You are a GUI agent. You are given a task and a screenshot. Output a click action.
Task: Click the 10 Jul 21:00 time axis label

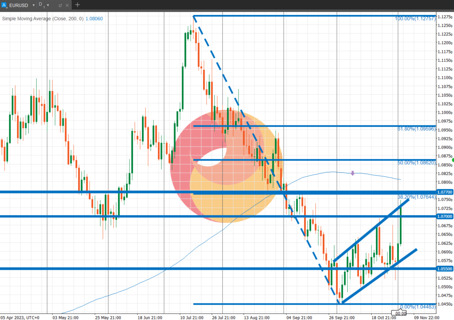tap(191, 318)
